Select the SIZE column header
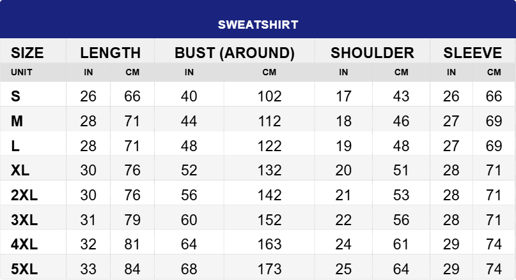516x280 pixels. (27, 53)
